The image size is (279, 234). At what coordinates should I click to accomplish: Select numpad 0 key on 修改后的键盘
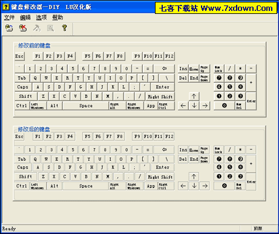tap(225, 186)
